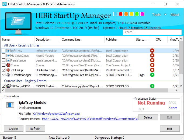Uncheck the RtHDVCpl startup entry

4,70
